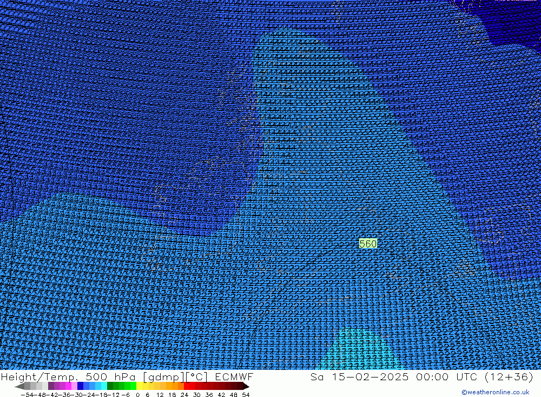This screenshot has width=541, height=397.
Task: Click the grey left arrow end of colorbar
Action: click(x=19, y=386)
